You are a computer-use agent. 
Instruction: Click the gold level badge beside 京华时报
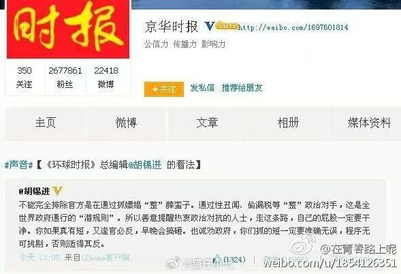click(x=227, y=26)
